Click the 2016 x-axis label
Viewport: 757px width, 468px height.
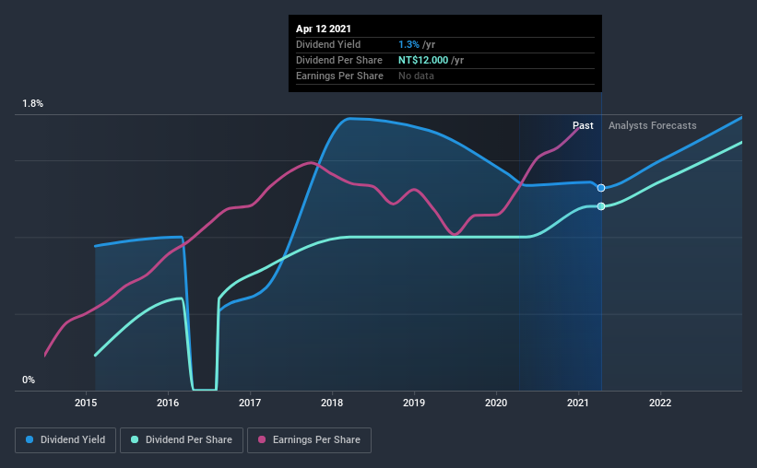[x=168, y=403]
